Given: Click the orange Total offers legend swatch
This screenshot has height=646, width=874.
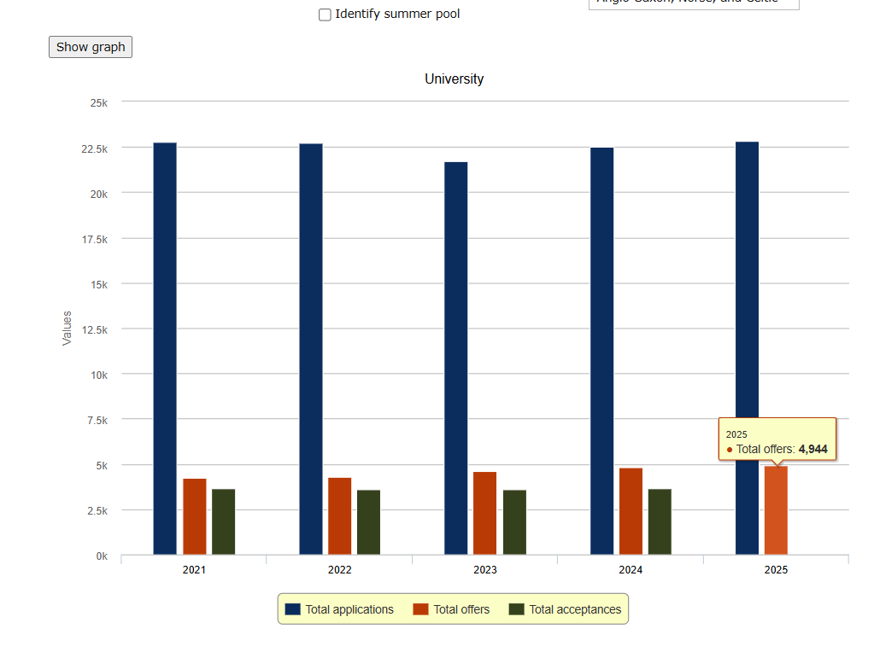Looking at the screenshot, I should pos(421,609).
